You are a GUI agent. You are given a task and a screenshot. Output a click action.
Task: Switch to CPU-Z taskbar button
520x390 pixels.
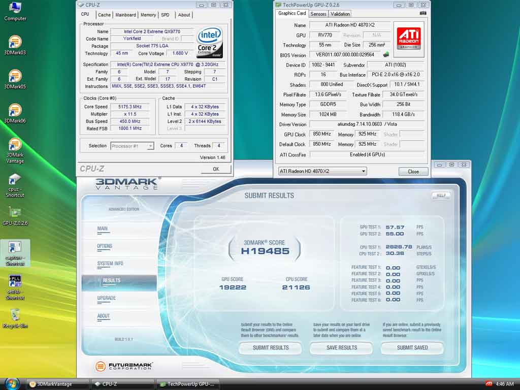coord(123,384)
